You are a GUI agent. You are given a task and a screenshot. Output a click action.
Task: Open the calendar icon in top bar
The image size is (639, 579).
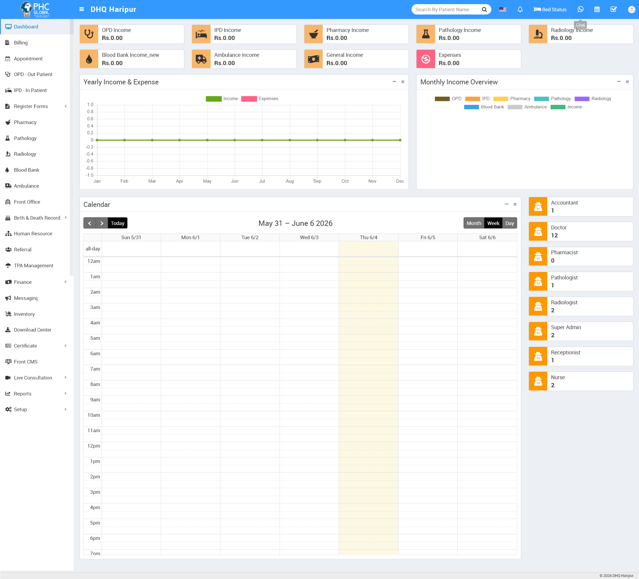click(597, 9)
